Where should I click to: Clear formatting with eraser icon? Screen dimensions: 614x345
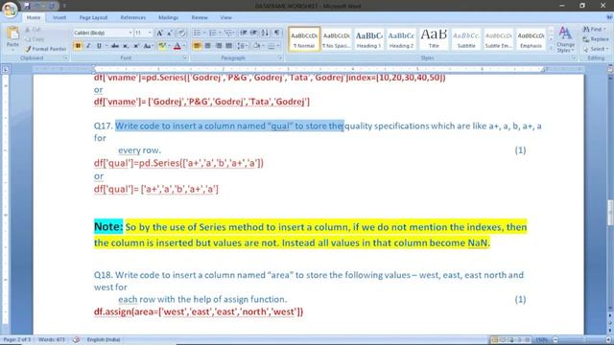181,34
